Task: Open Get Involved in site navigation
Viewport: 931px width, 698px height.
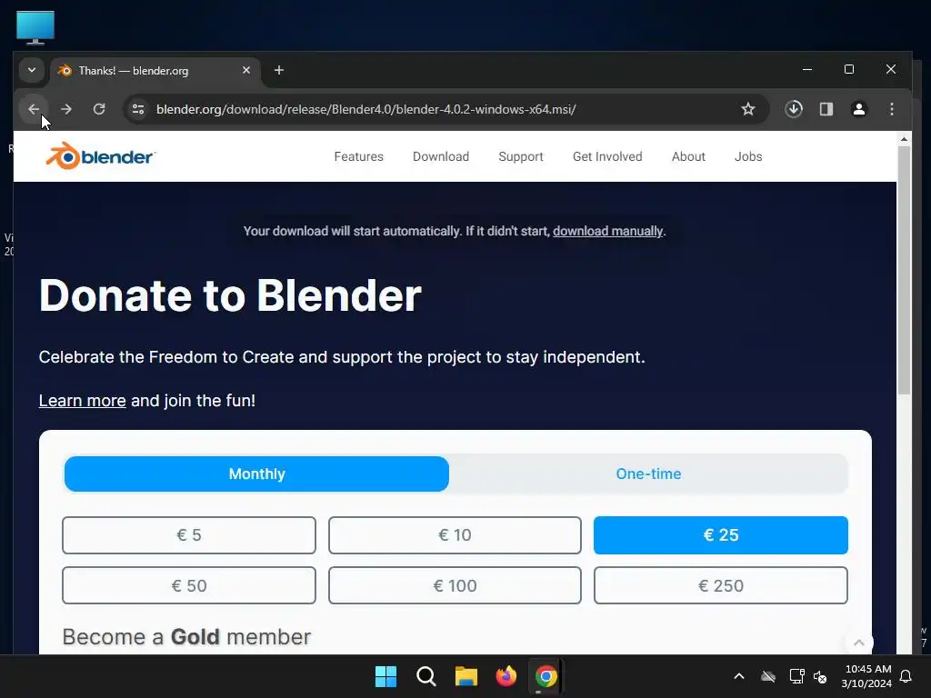Action: point(607,156)
